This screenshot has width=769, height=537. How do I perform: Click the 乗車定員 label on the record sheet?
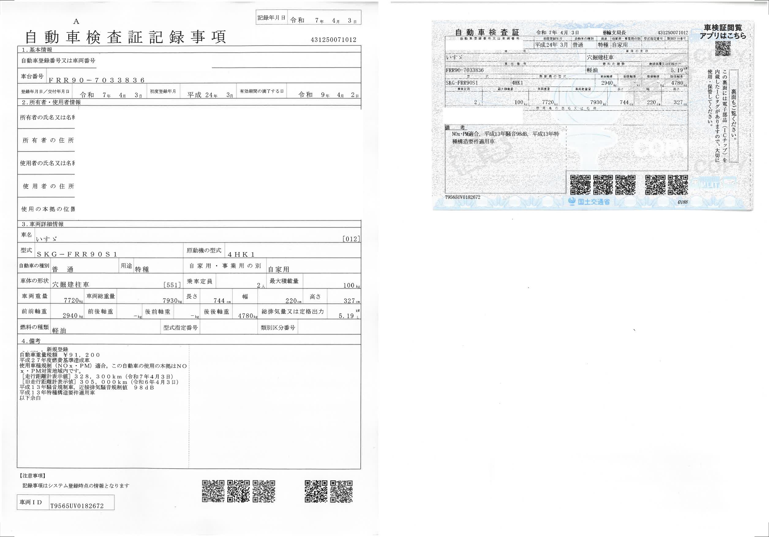tap(200, 281)
